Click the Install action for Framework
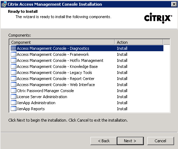Image resolution: width=178 pixels, height=149 pixels. (122, 54)
